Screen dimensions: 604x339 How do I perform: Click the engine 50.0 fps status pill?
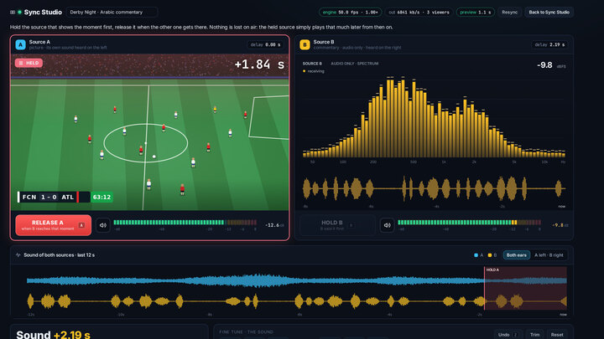[x=350, y=13]
